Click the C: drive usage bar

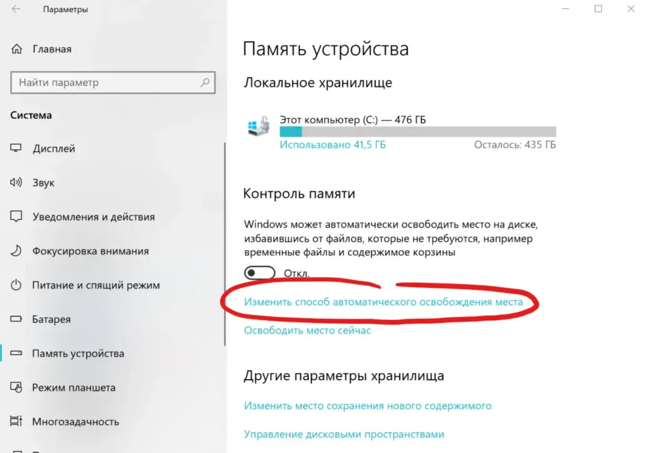[418, 132]
